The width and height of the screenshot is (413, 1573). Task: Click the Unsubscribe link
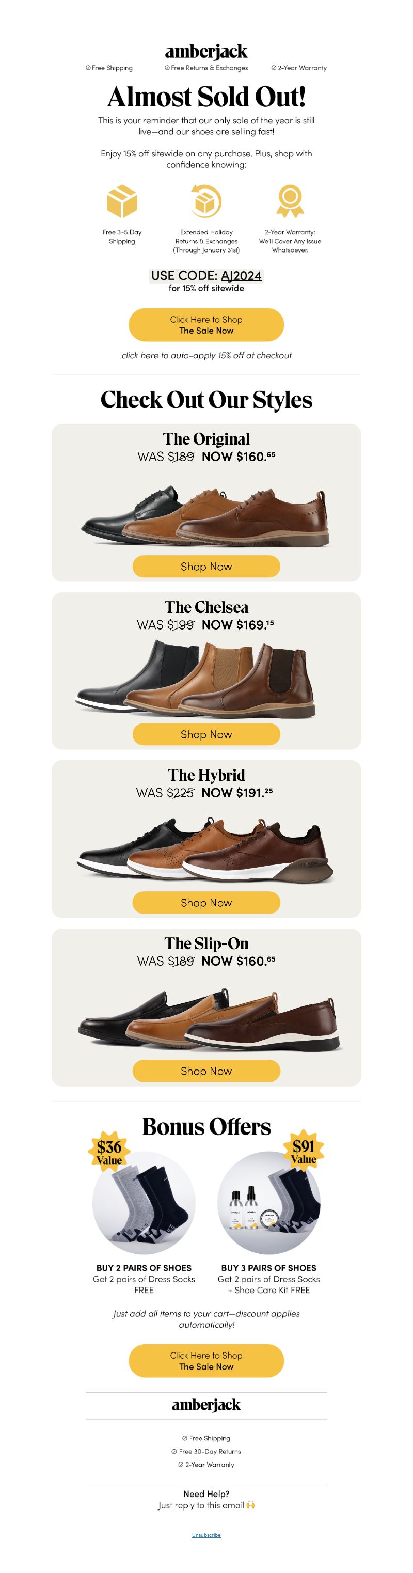206,1535
